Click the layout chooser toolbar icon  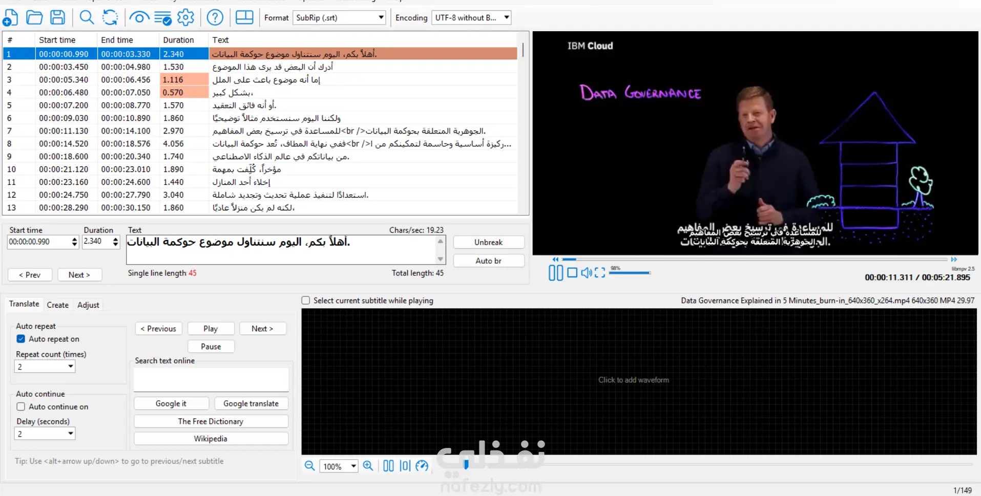244,18
